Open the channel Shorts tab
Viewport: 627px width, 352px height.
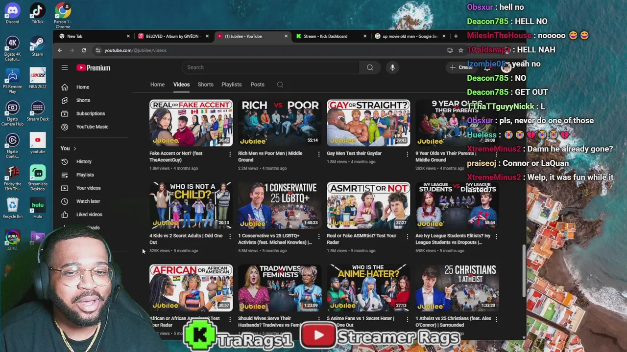205,85
